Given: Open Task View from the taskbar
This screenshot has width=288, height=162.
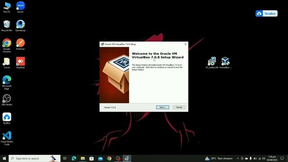Looking at the screenshot, I should (x=65, y=158).
